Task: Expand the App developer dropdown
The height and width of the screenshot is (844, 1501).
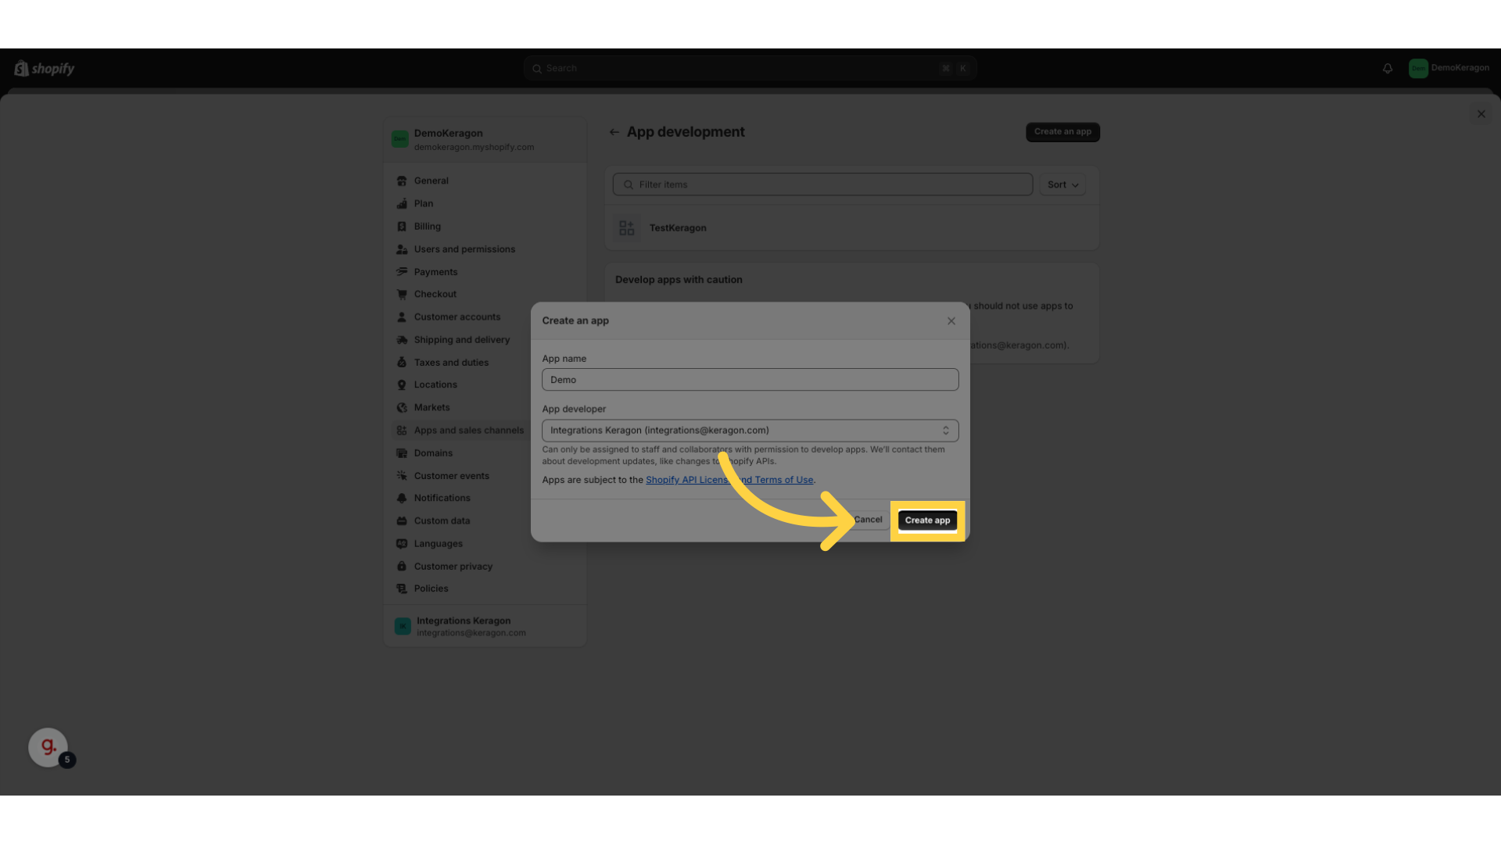Action: [750, 431]
